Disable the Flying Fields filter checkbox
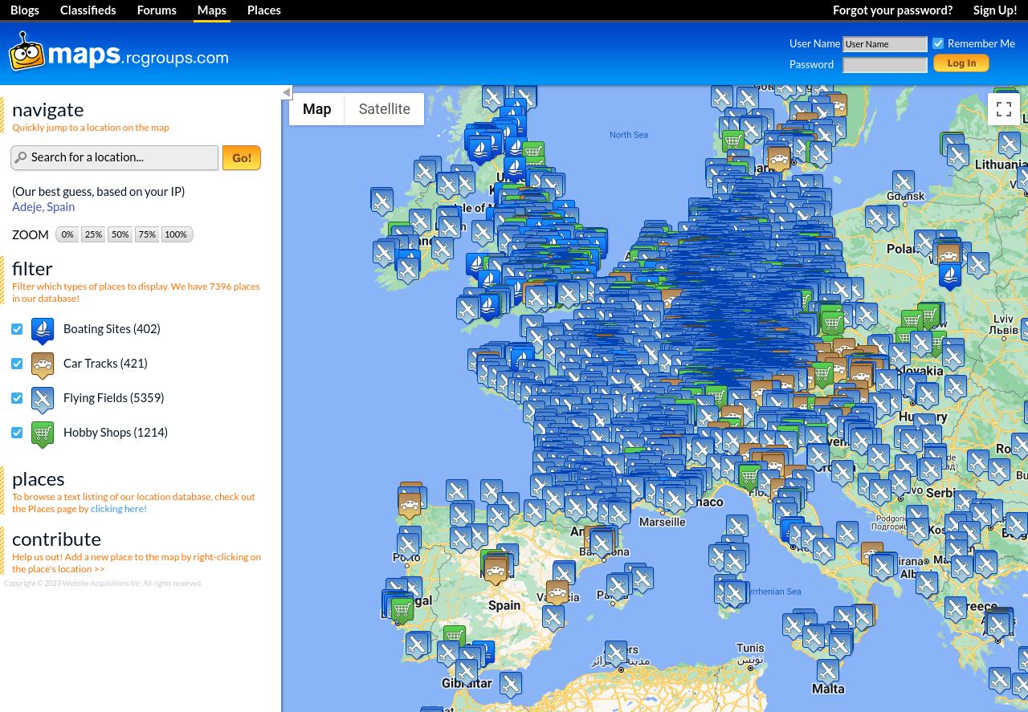 17,398
